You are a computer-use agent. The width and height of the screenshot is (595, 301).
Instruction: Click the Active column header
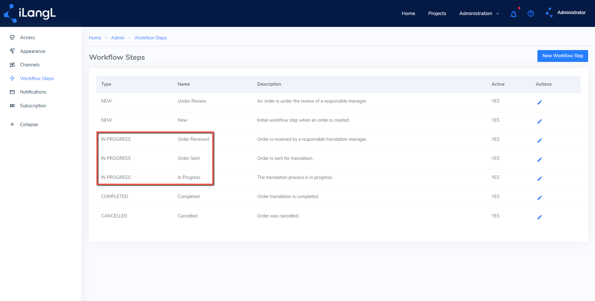click(498, 84)
